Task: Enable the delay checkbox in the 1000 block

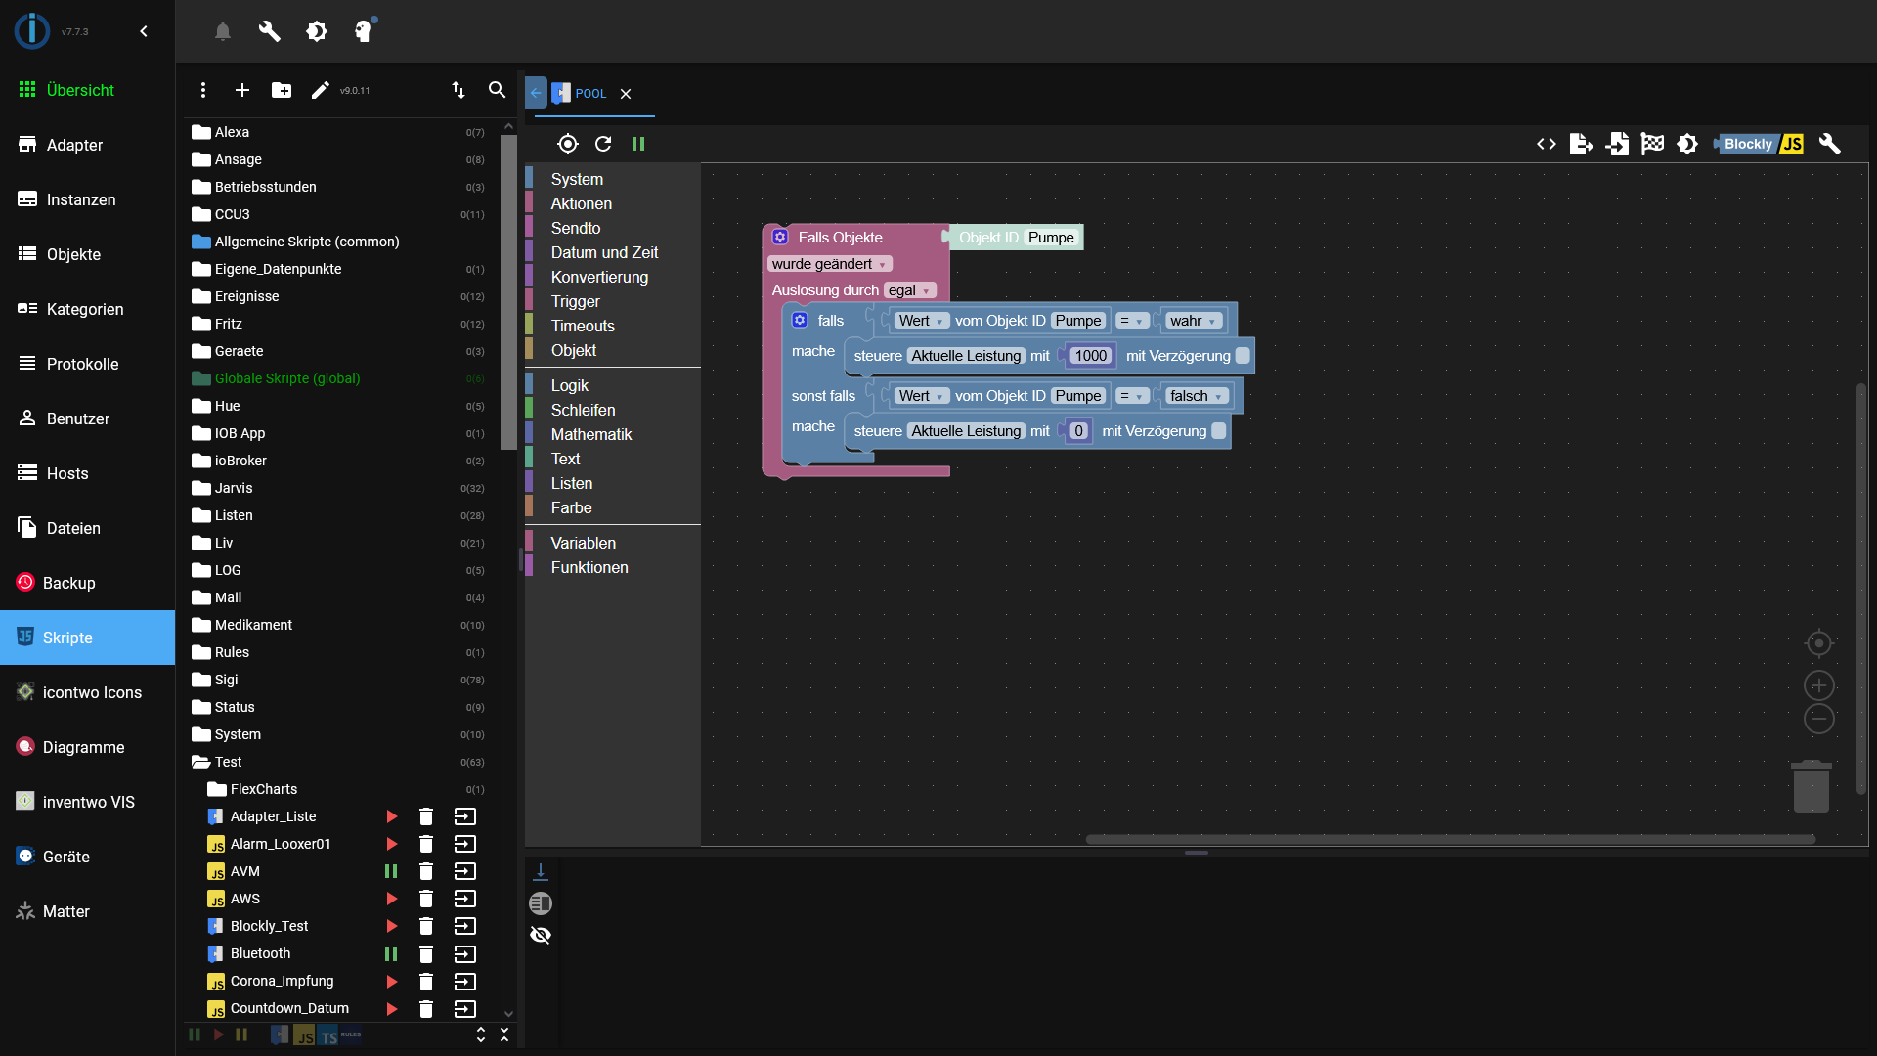Action: (1243, 356)
